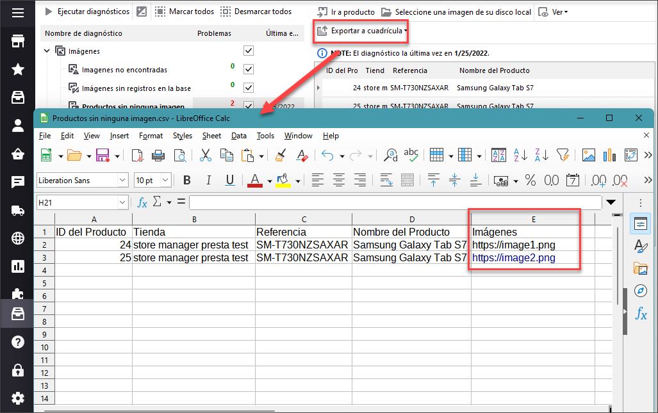Open the hamburger menu in the dark sidebar
This screenshot has width=658, height=413.
coord(18,13)
